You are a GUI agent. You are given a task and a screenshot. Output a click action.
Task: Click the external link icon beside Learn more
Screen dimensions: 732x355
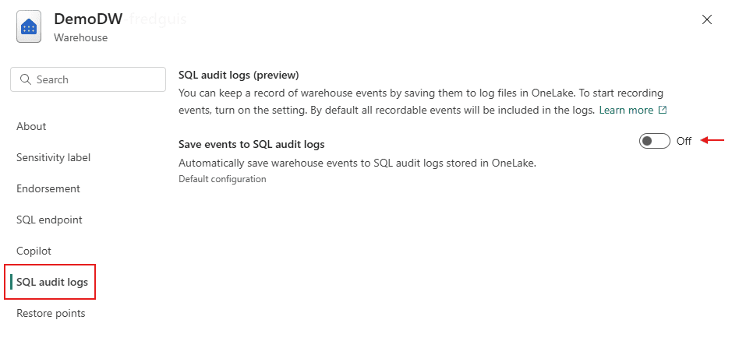(x=663, y=111)
